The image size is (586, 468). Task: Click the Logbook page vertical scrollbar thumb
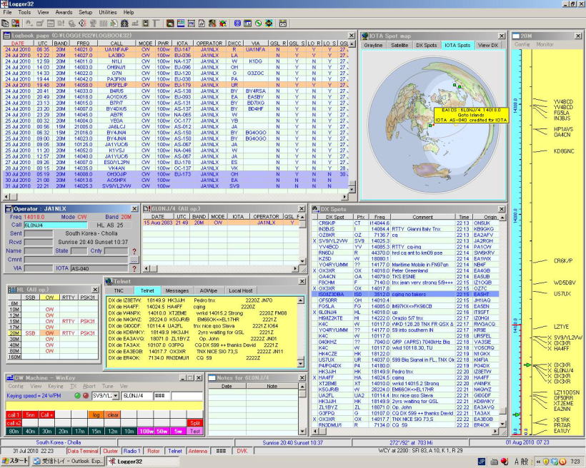tap(352, 183)
